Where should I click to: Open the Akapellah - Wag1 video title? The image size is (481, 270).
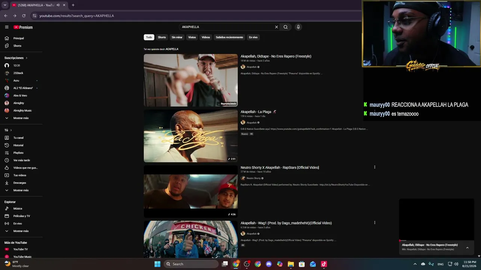pos(286,223)
